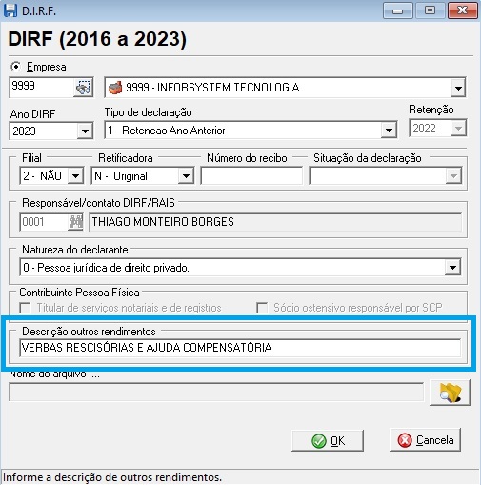Click the Empresa code field containing 9999
The image size is (481, 485).
pos(42,87)
